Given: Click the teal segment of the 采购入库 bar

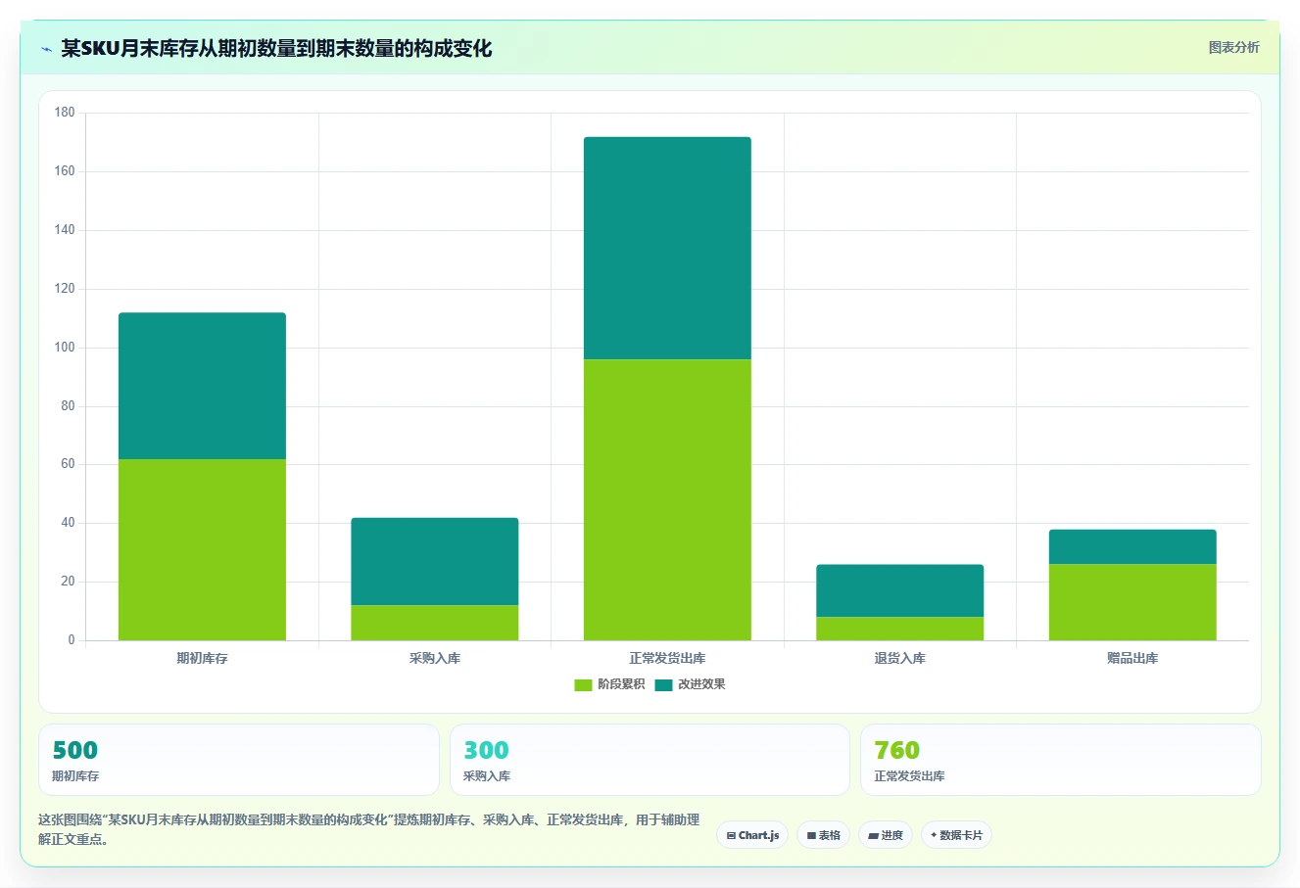Looking at the screenshot, I should click(435, 561).
